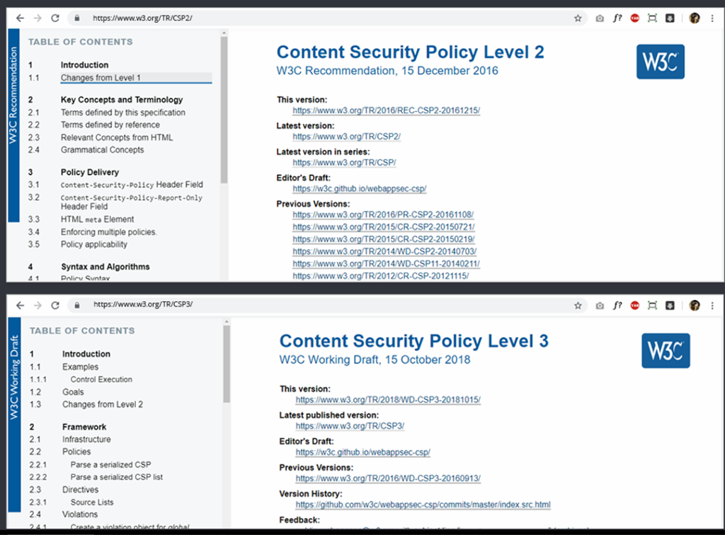Viewport: 725px width, 535px height.
Task: Open CR-CSP2-20150721 previous version link
Action: tap(383, 227)
